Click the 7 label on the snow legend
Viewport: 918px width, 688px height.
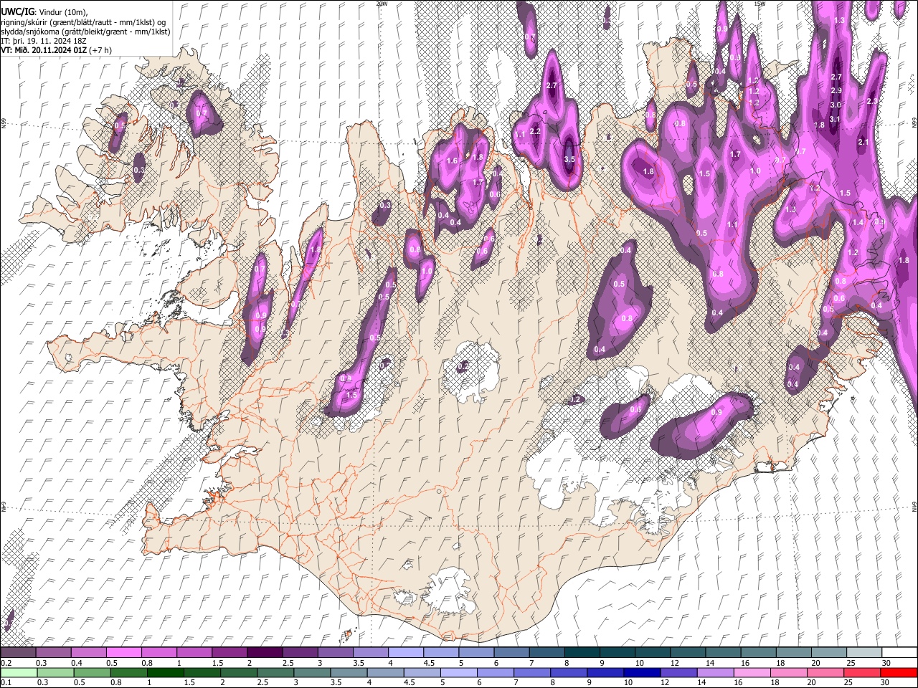(x=531, y=663)
